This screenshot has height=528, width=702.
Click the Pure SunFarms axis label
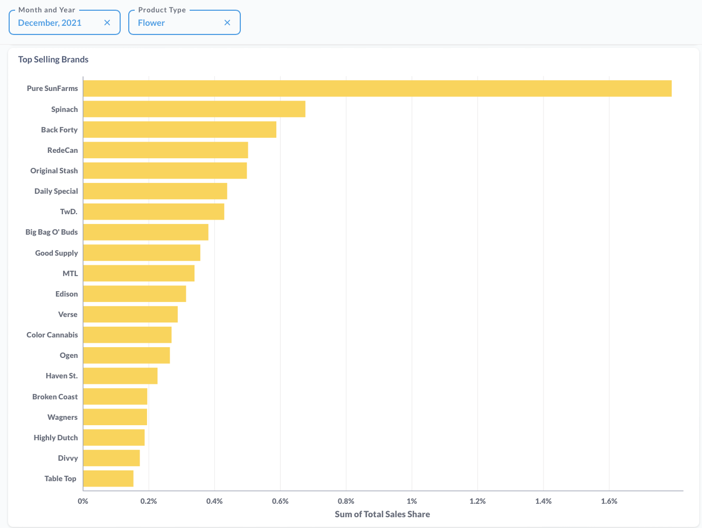click(x=52, y=88)
